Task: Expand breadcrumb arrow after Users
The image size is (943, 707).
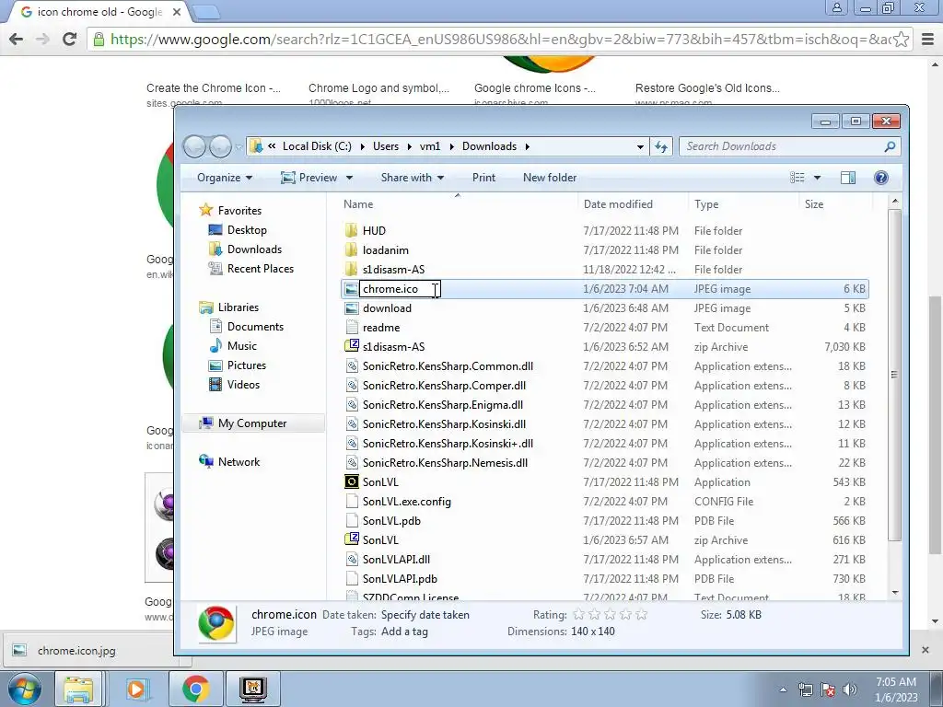Action: [x=410, y=146]
